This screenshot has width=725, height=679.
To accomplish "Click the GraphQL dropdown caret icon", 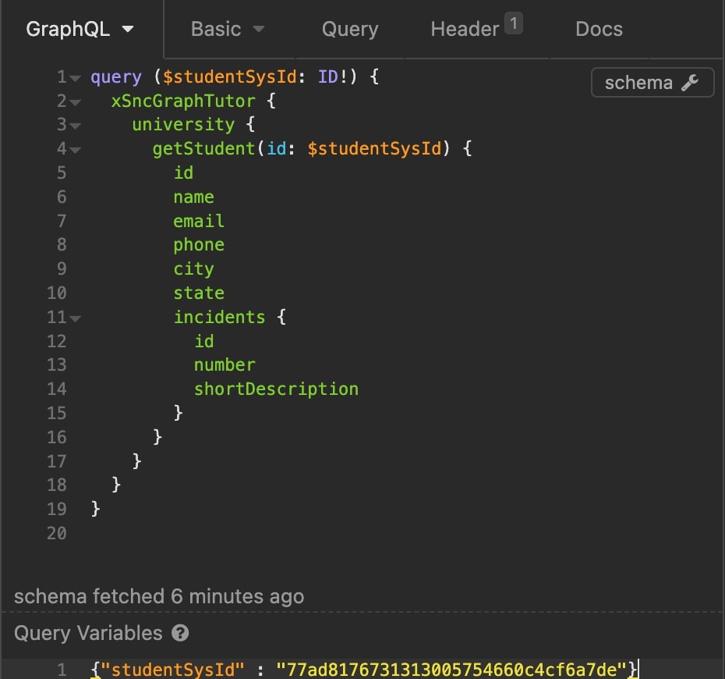I will pyautogui.click(x=128, y=29).
